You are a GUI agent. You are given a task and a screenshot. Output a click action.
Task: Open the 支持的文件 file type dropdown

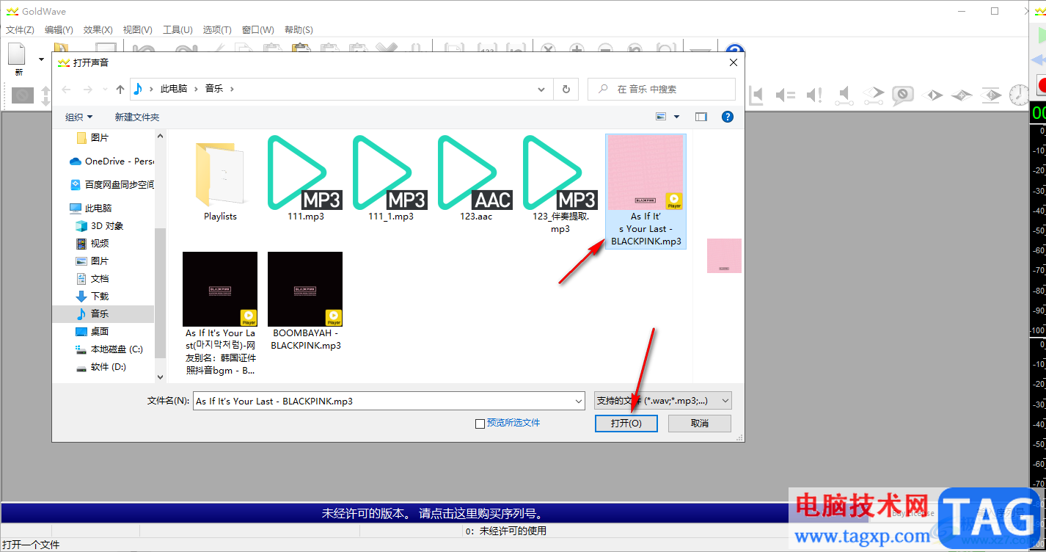point(663,401)
